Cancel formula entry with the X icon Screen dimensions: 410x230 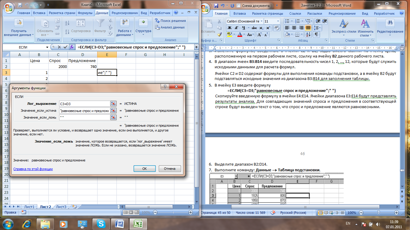[x=59, y=47]
